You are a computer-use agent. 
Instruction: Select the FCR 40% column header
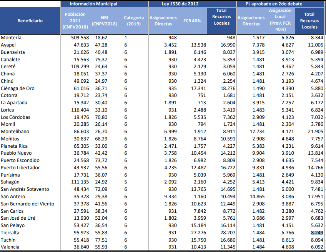192,21
